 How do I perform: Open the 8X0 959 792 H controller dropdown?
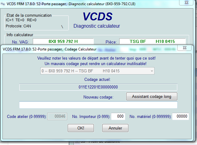(x=97, y=71)
